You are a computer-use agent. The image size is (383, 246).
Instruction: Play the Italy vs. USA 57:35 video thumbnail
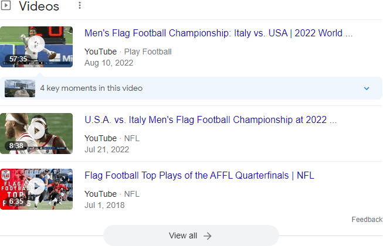click(36, 45)
